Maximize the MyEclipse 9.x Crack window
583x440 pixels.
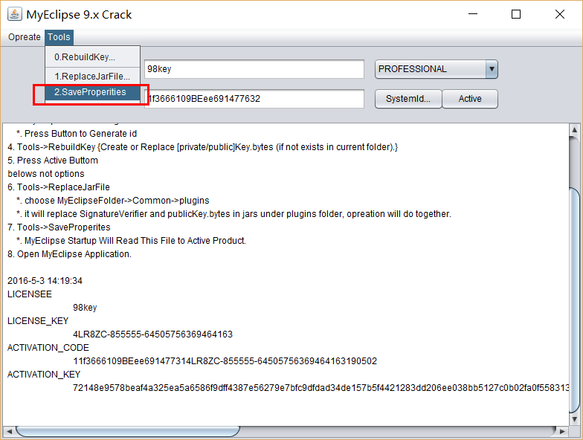[516, 14]
